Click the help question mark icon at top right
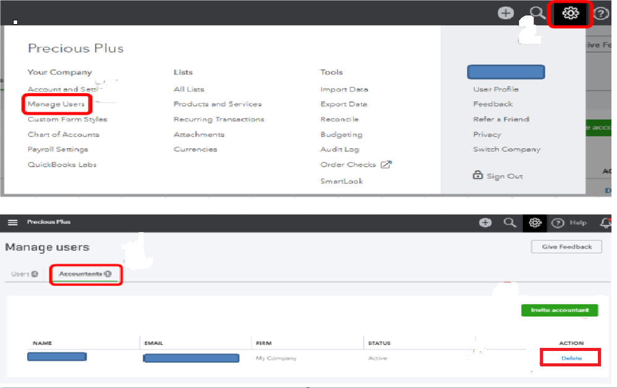 click(x=601, y=14)
